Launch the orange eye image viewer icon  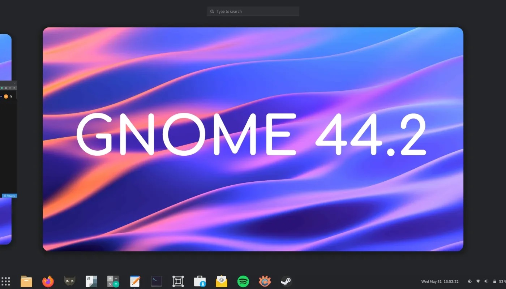click(265, 281)
